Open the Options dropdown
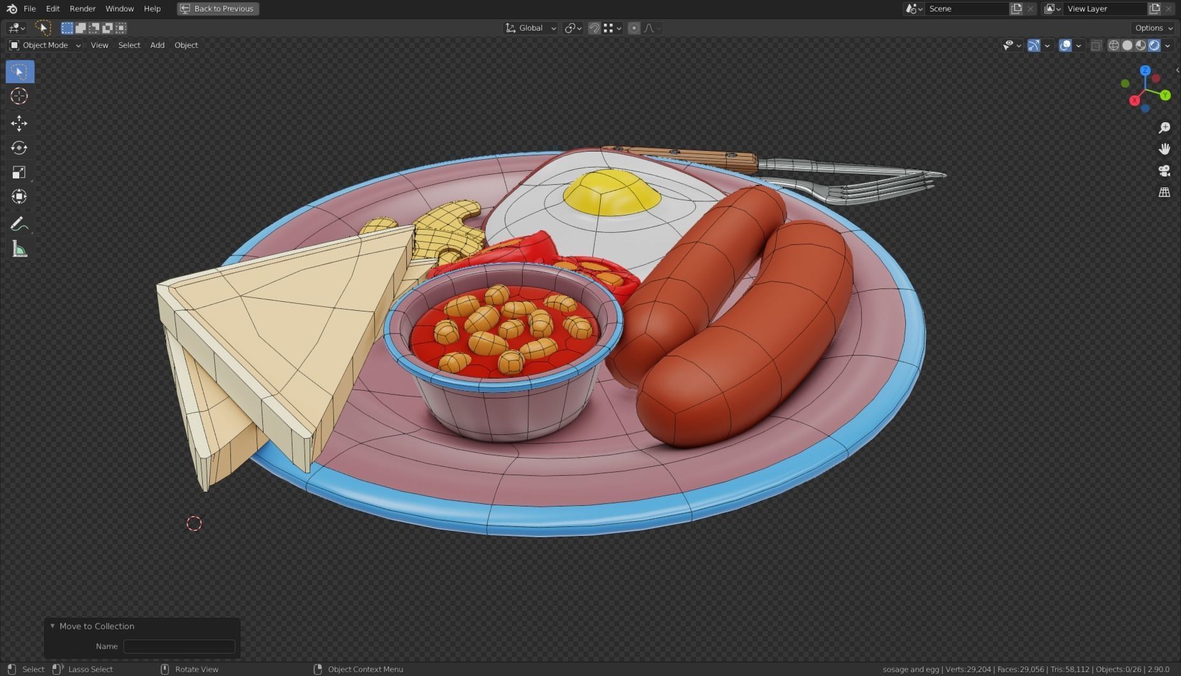Screen dimensions: 1181x676 1153,28
